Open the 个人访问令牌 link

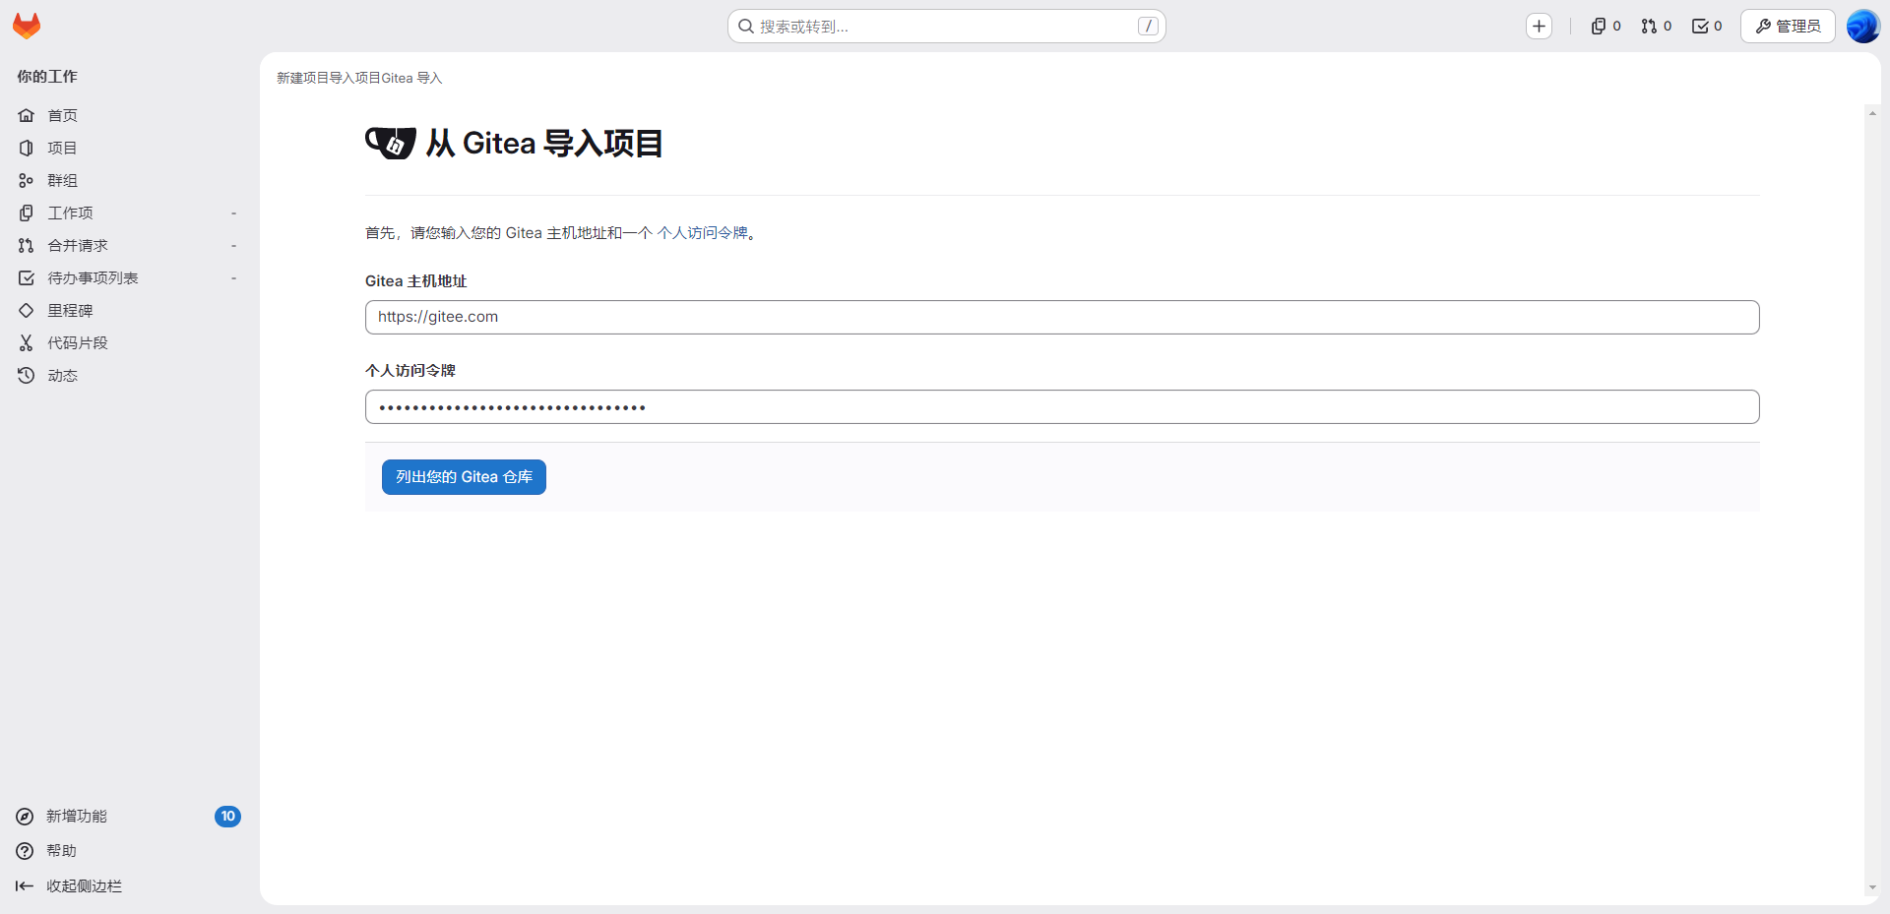click(x=703, y=233)
